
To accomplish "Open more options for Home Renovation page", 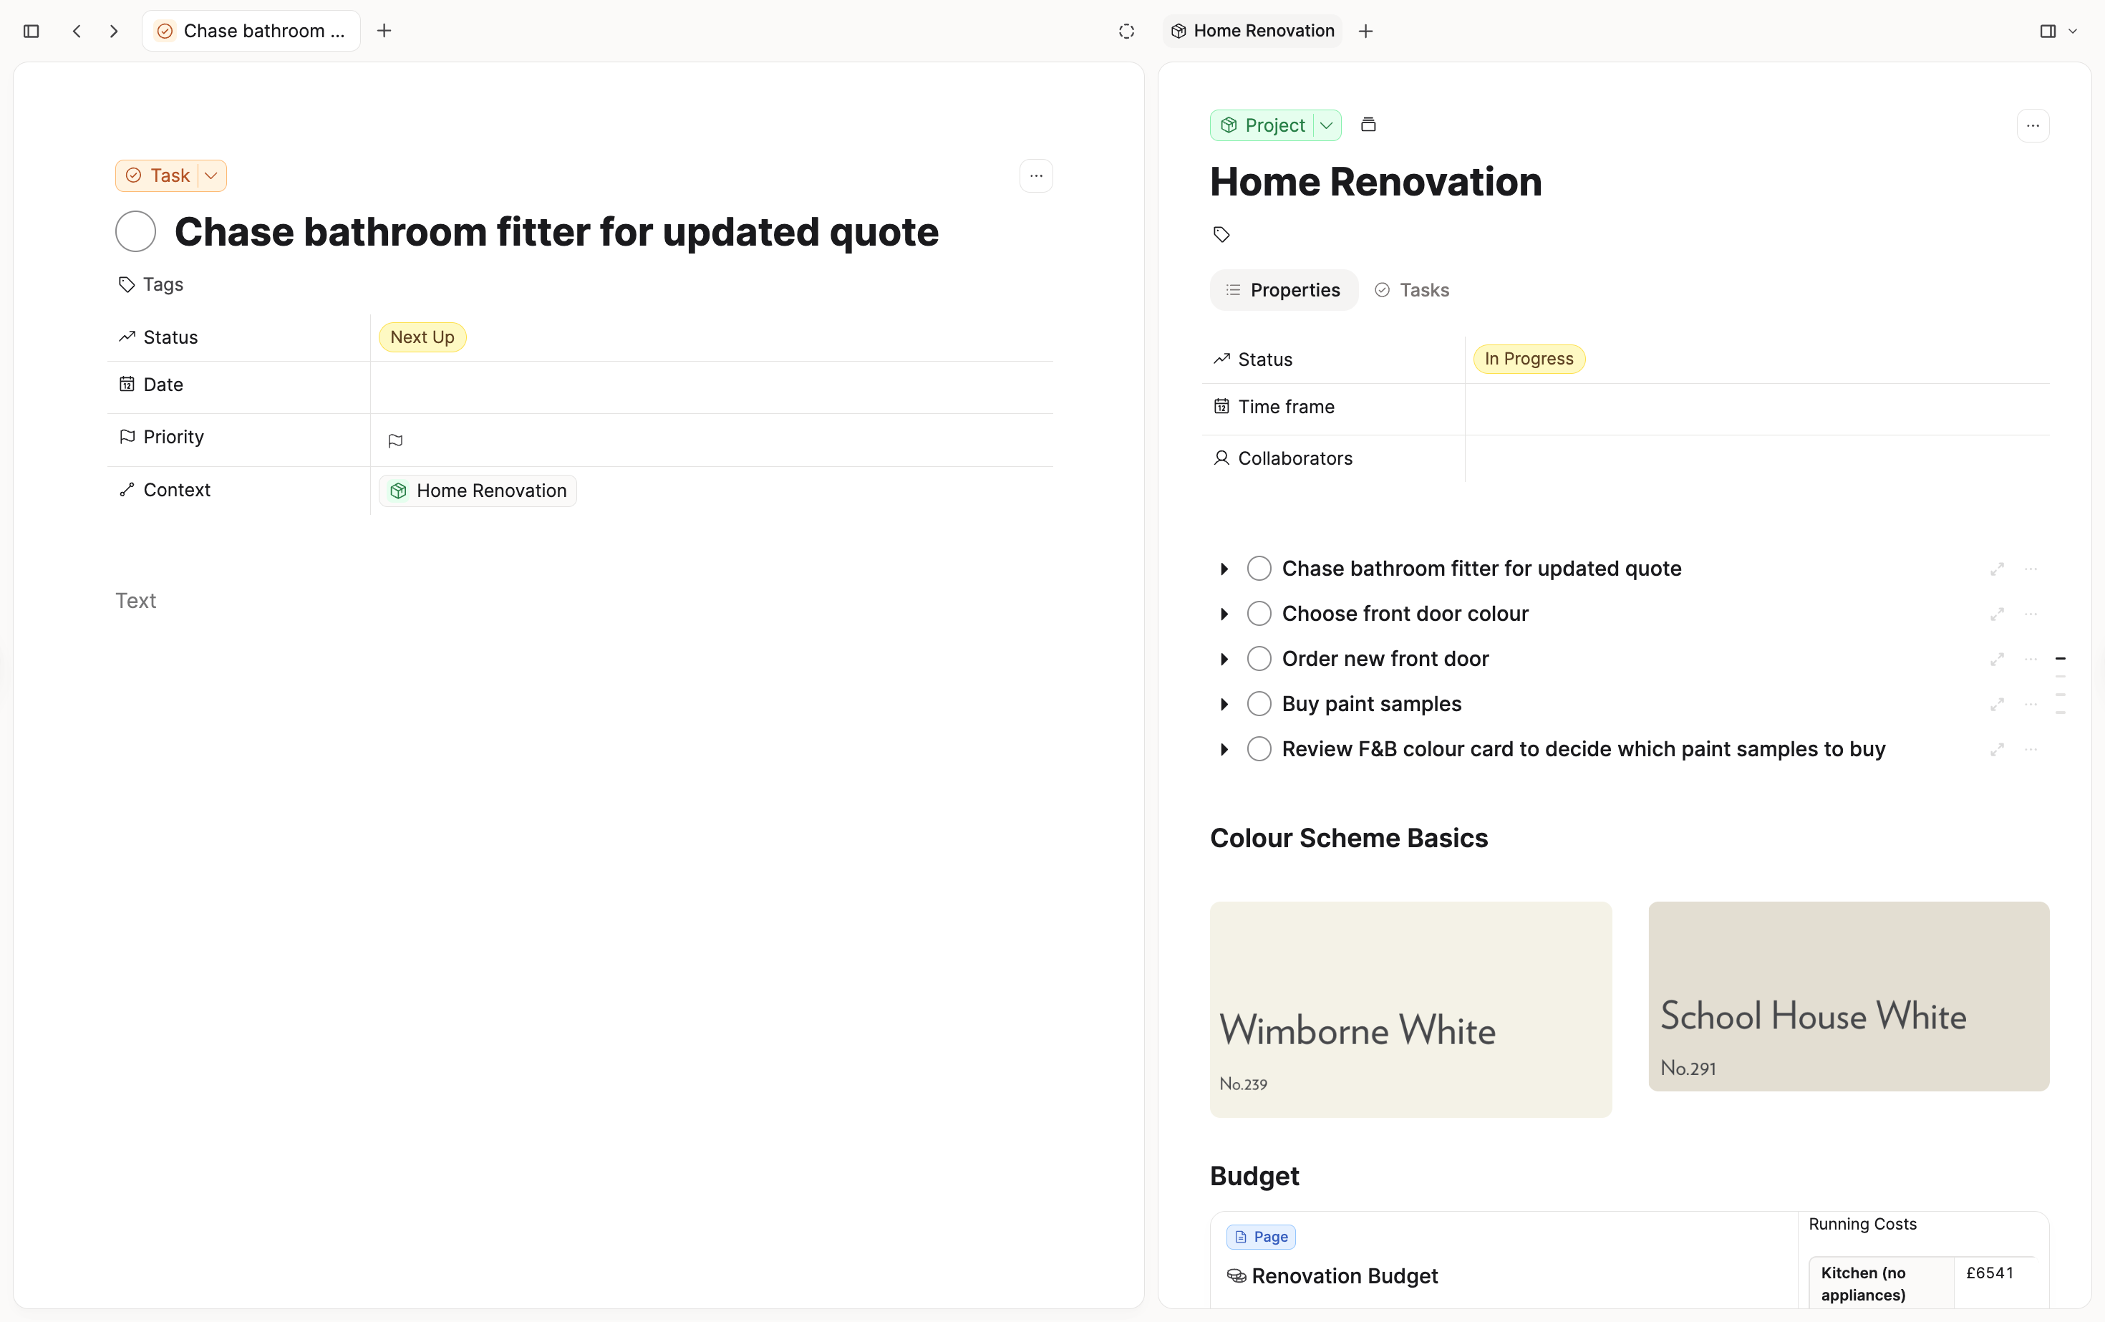I will [2033, 126].
